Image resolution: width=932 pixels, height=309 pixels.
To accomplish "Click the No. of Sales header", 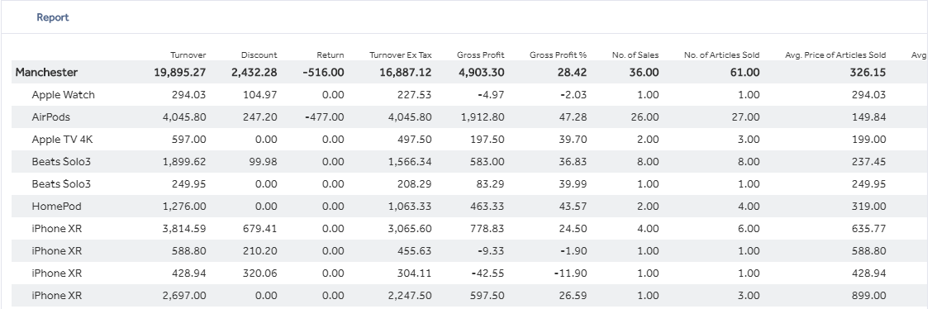I will click(635, 55).
